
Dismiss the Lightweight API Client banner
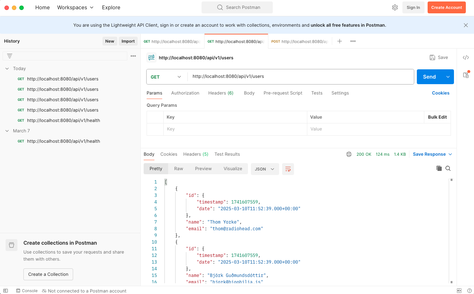pyautogui.click(x=466, y=25)
